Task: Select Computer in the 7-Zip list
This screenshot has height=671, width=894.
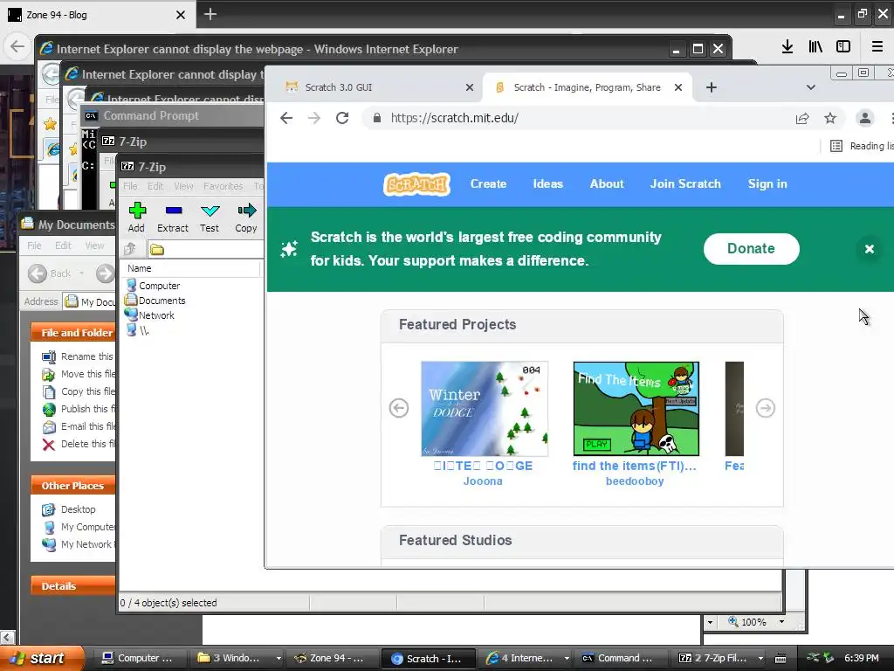Action: 153,286
